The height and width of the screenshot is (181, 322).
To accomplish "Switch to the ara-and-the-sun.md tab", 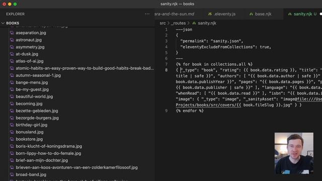I will [174, 14].
